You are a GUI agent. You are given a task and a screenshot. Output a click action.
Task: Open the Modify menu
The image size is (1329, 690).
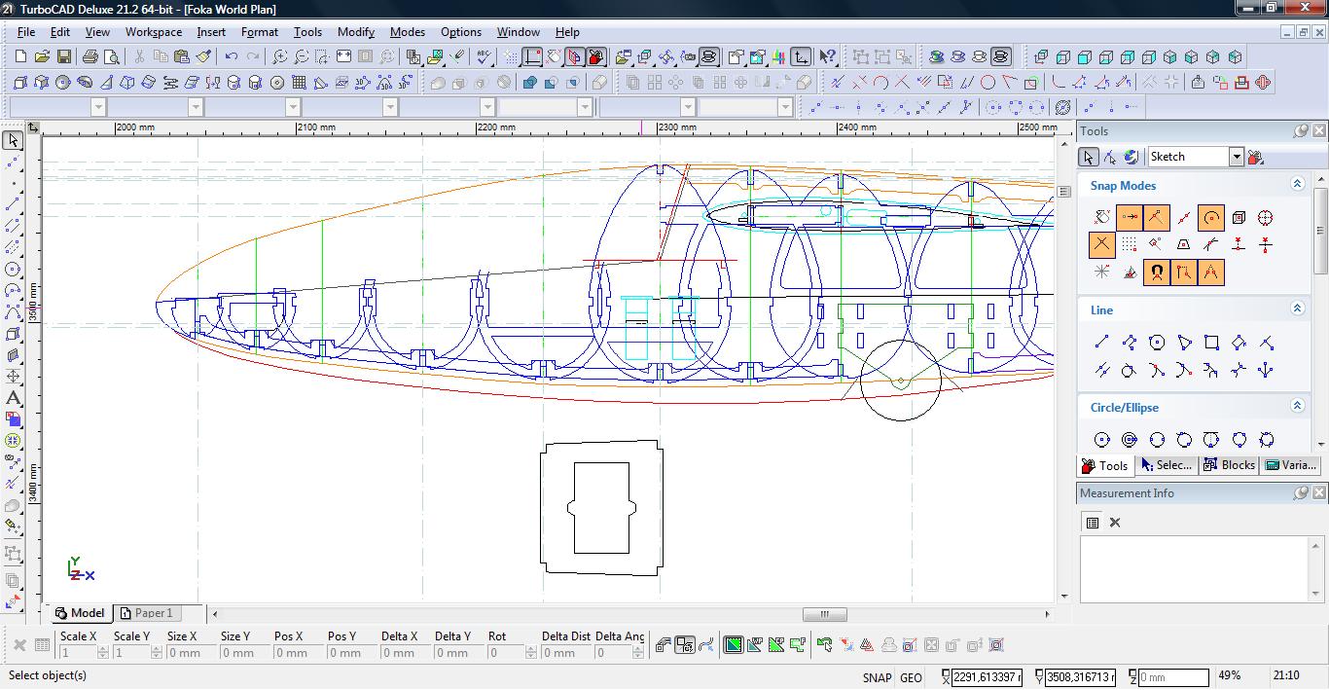tap(355, 32)
